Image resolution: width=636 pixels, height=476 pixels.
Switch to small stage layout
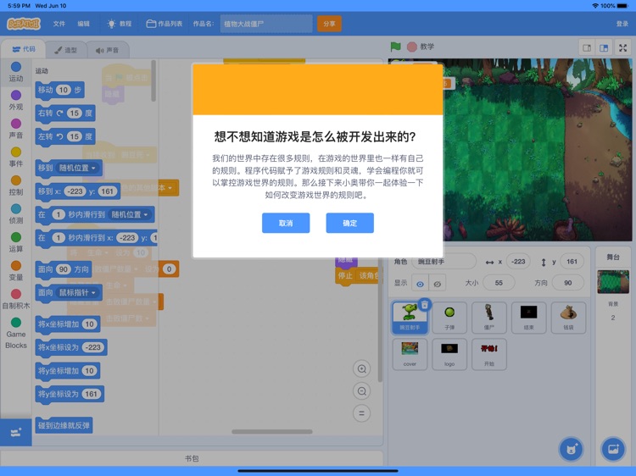587,47
